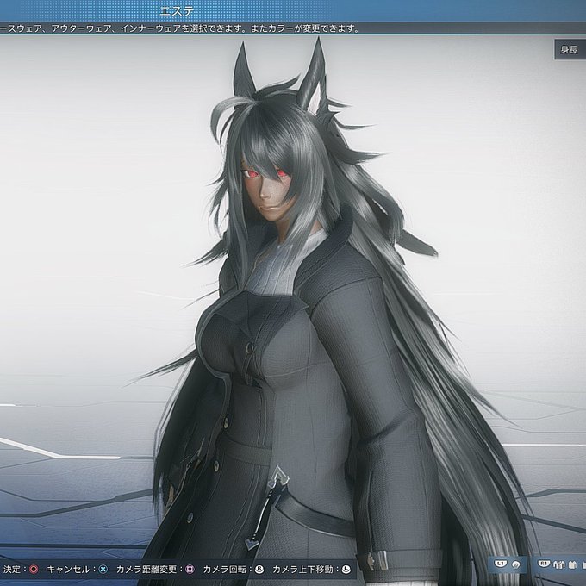This screenshot has width=586, height=586.
Task: Click the カメラ上下移動 label
Action: tap(302, 569)
